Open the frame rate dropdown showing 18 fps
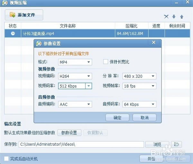 [x=139, y=86]
